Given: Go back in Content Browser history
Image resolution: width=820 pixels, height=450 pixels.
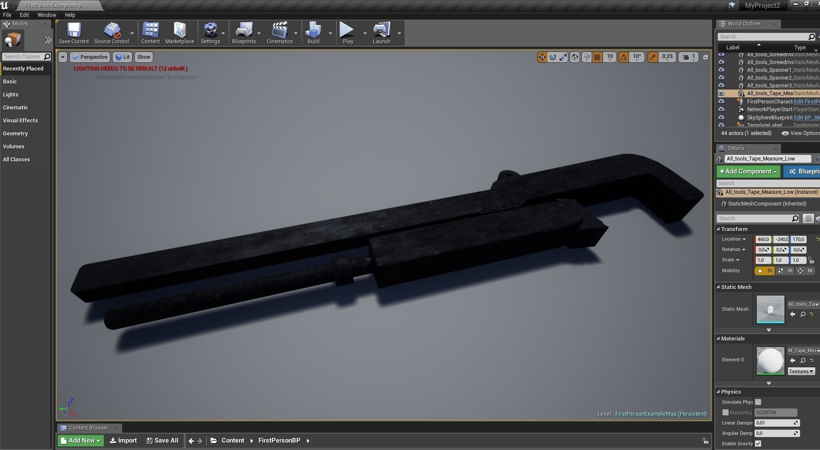Looking at the screenshot, I should (x=191, y=441).
